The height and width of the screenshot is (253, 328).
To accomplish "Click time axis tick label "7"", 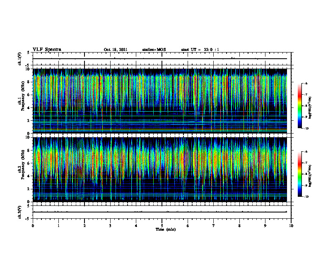I will pyautogui.click(x=214, y=226).
